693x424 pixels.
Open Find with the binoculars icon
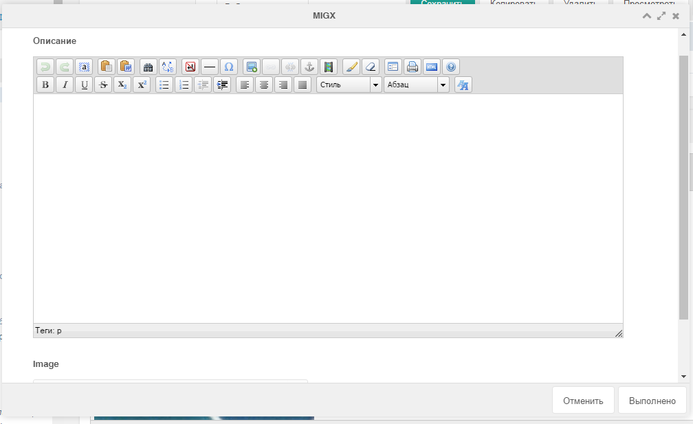tap(148, 67)
